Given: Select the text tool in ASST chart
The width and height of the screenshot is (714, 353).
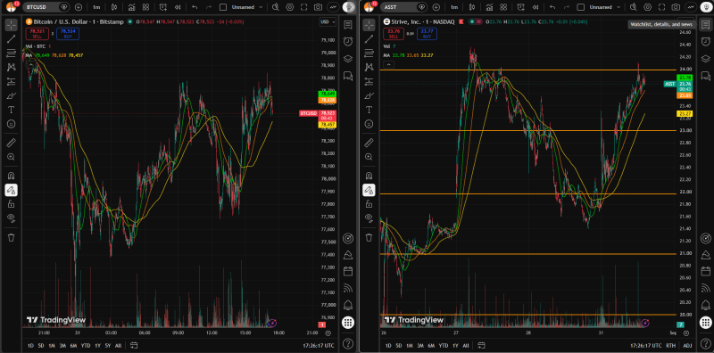Looking at the screenshot, I should pos(369,110).
